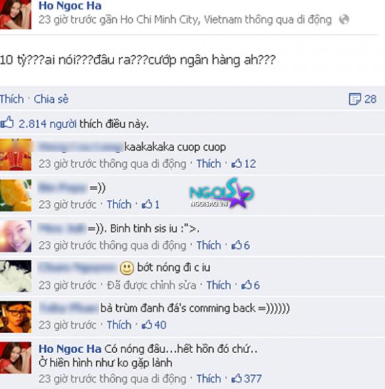Like the Binh tinh sis iu comment
This screenshot has height=389, width=385.
208,246
